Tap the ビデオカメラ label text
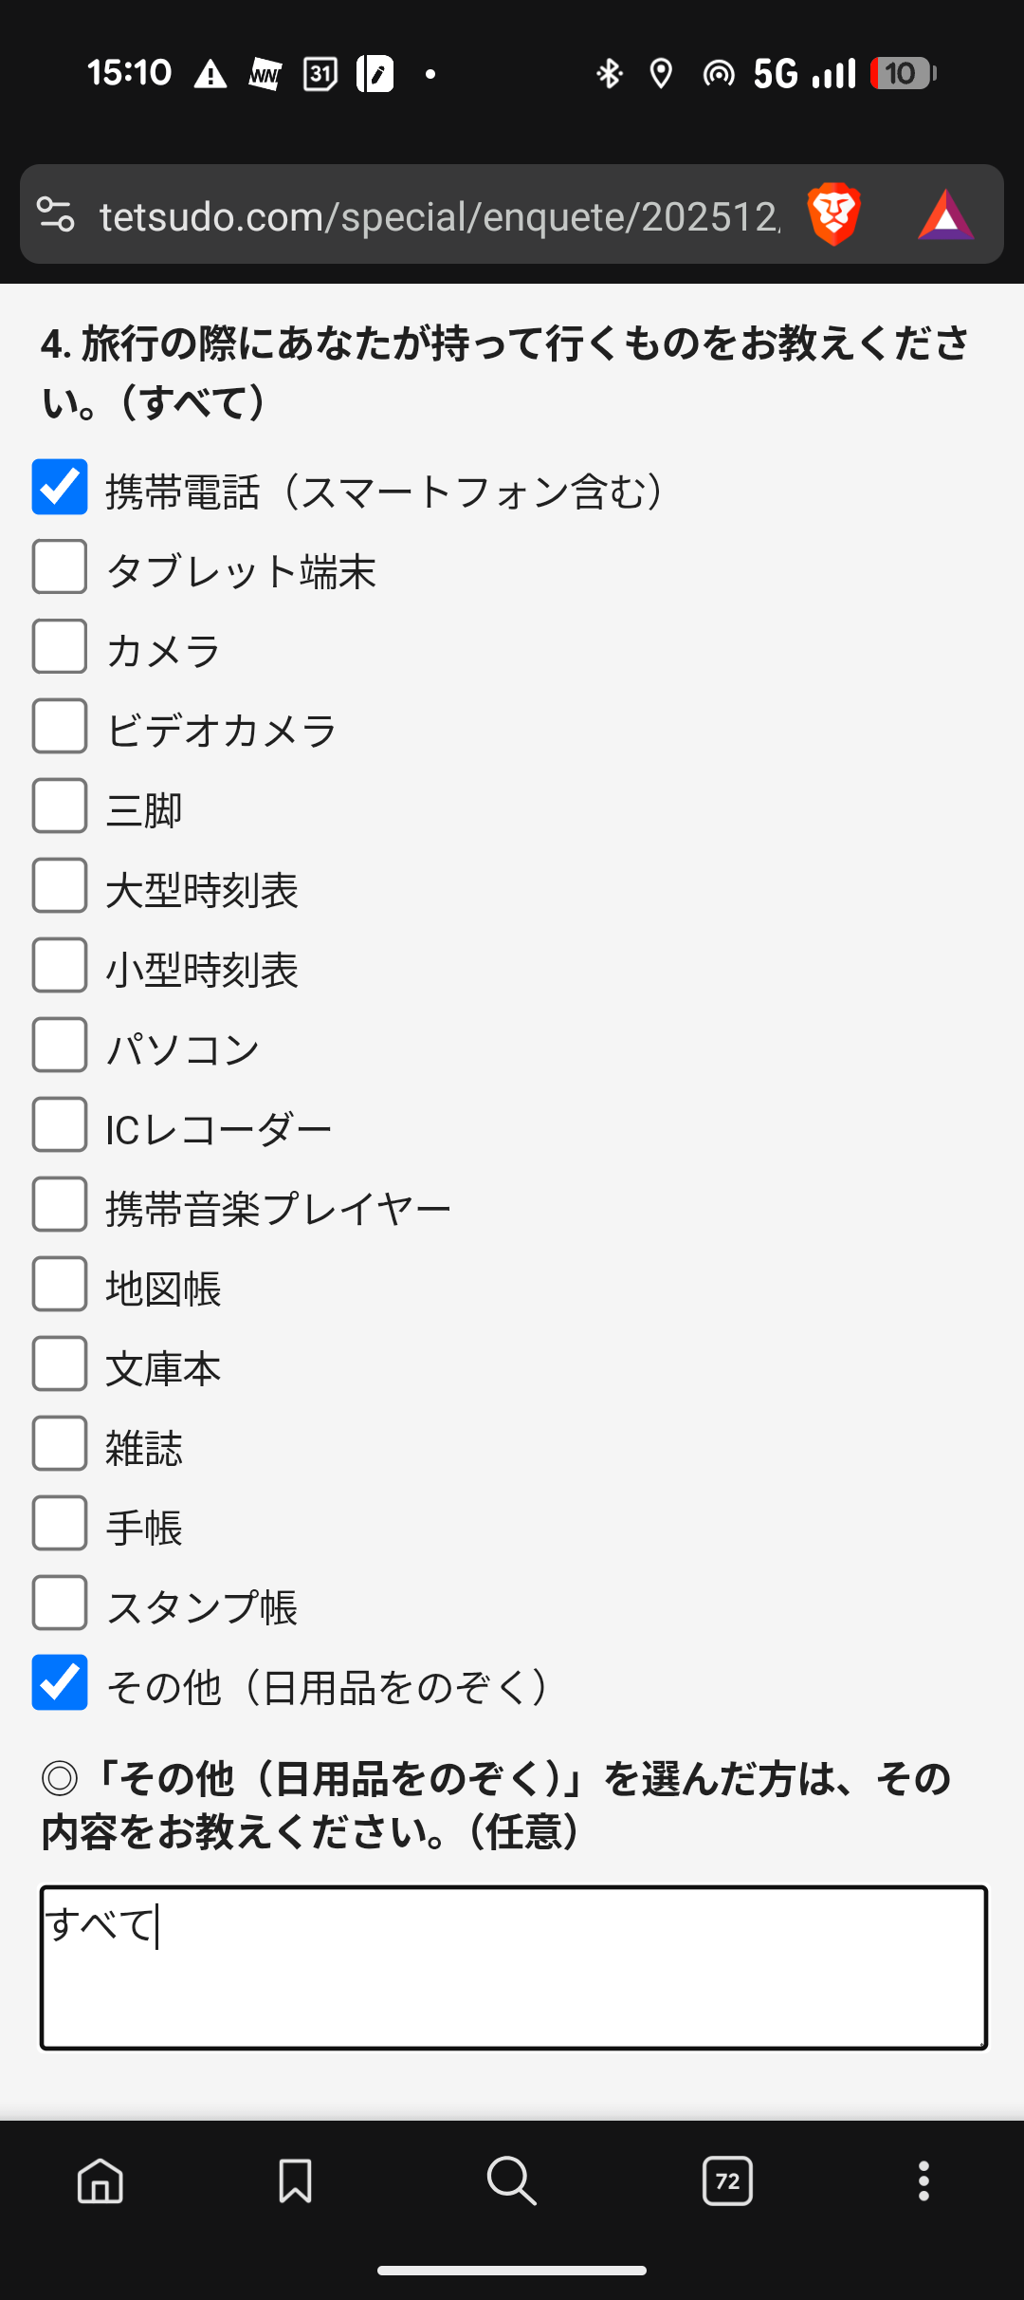Viewport: 1024px width, 2300px height. coord(222,731)
